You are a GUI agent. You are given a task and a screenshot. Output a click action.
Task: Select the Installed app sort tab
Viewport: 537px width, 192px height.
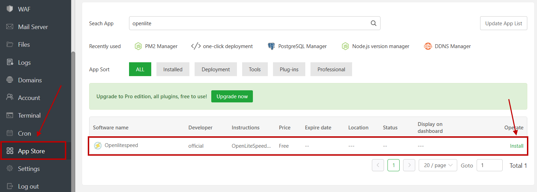[x=173, y=69]
